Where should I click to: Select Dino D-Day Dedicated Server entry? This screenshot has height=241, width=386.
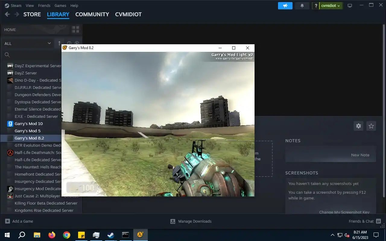pos(34,80)
